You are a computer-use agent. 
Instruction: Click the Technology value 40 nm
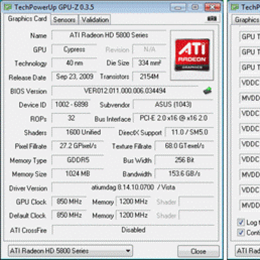click(74, 63)
